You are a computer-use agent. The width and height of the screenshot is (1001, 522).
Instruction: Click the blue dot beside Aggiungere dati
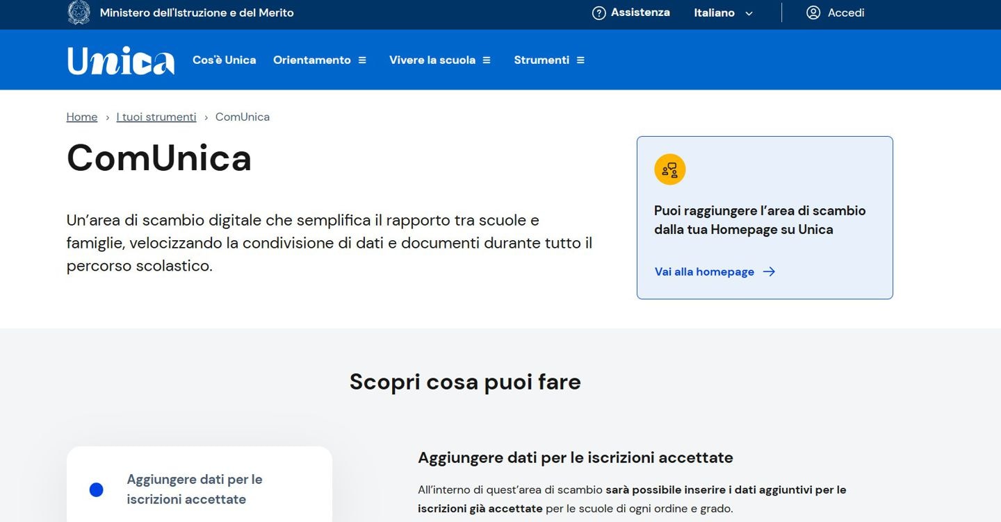97,490
